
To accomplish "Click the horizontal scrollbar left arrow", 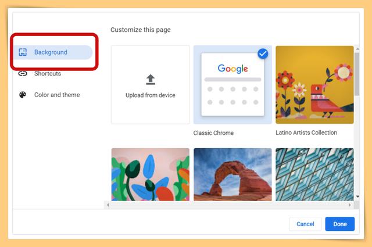I will (x=108, y=205).
